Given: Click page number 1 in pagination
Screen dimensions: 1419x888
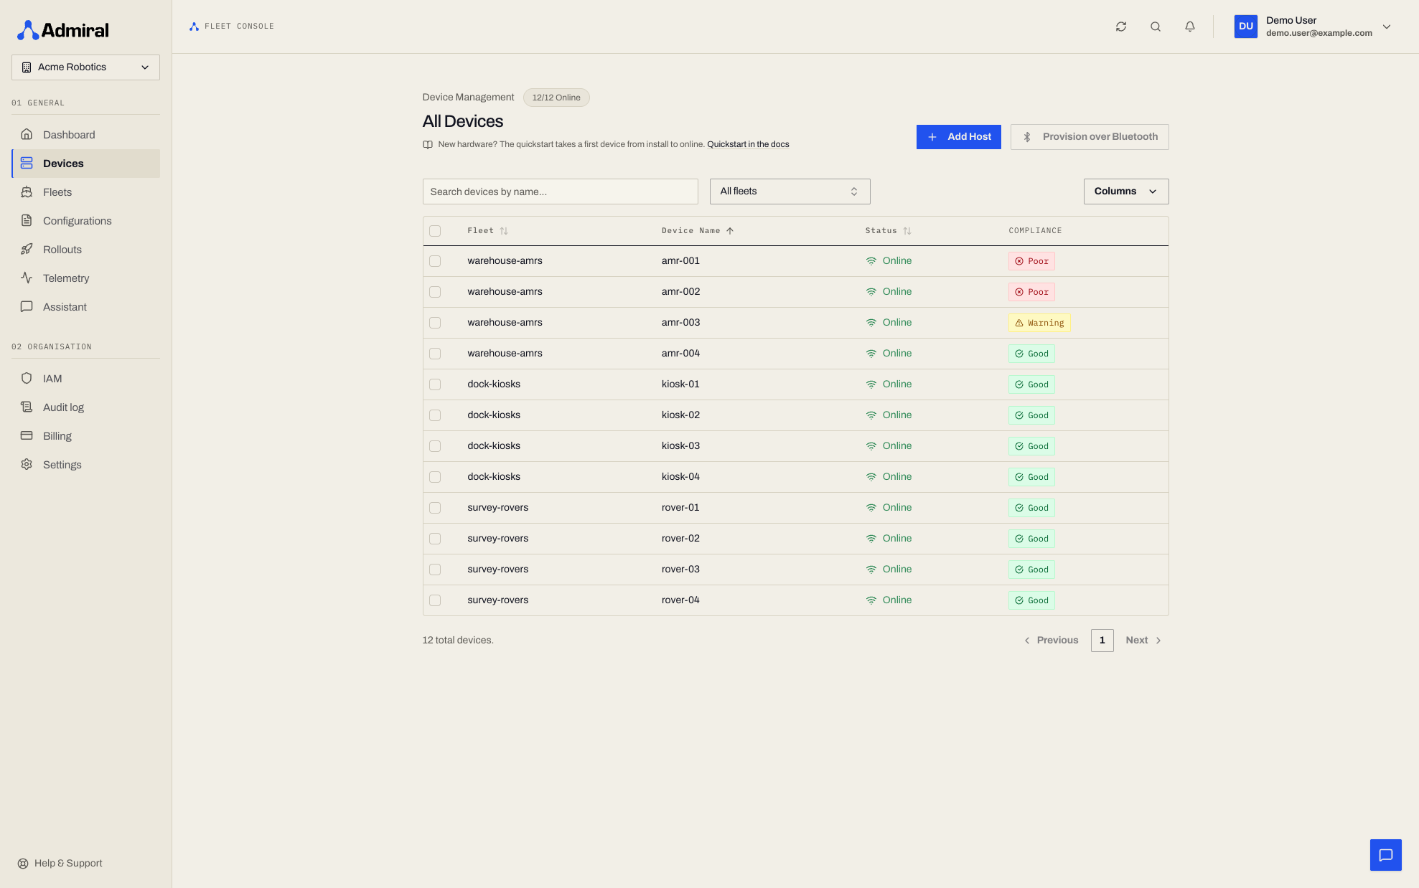Looking at the screenshot, I should pos(1102,641).
